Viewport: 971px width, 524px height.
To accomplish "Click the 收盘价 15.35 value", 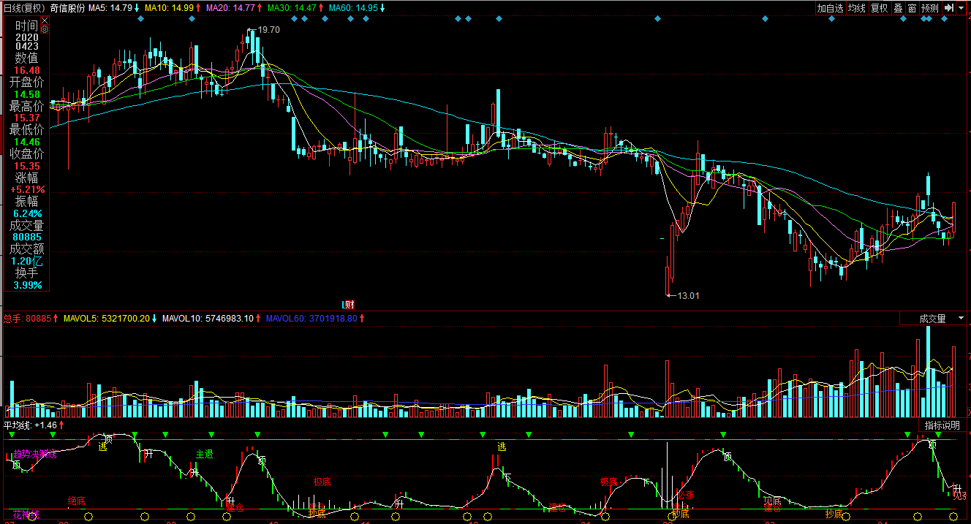I will [26, 166].
